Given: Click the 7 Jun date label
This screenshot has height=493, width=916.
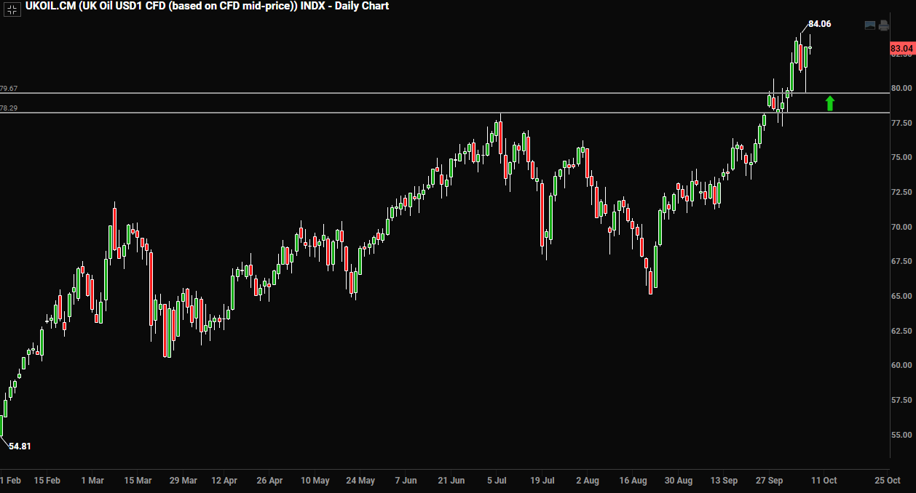Looking at the screenshot, I should 406,481.
